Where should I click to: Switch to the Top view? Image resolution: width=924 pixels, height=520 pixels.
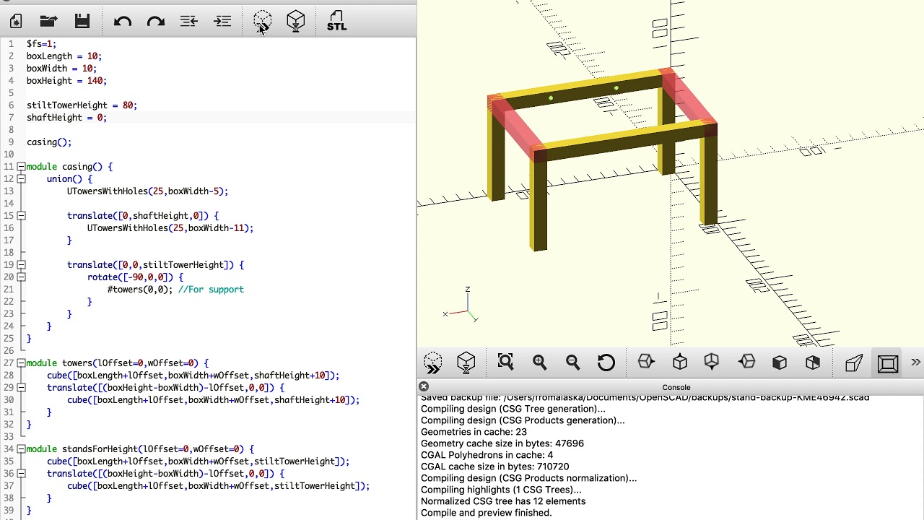679,362
